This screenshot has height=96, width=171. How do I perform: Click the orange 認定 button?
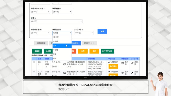click(x=94, y=51)
